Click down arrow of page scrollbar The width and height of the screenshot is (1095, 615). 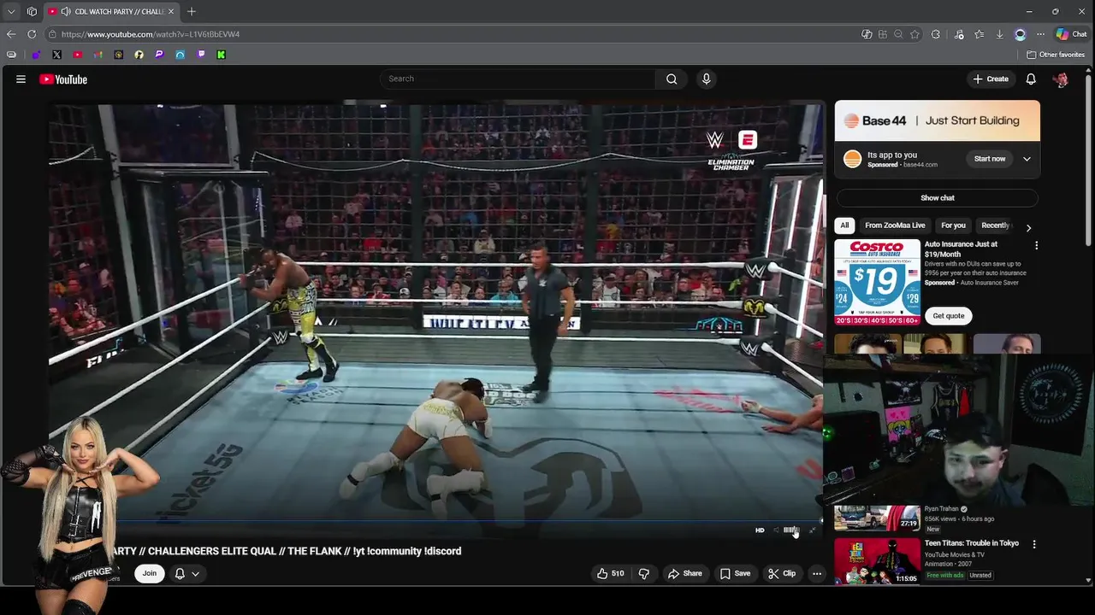(1088, 581)
